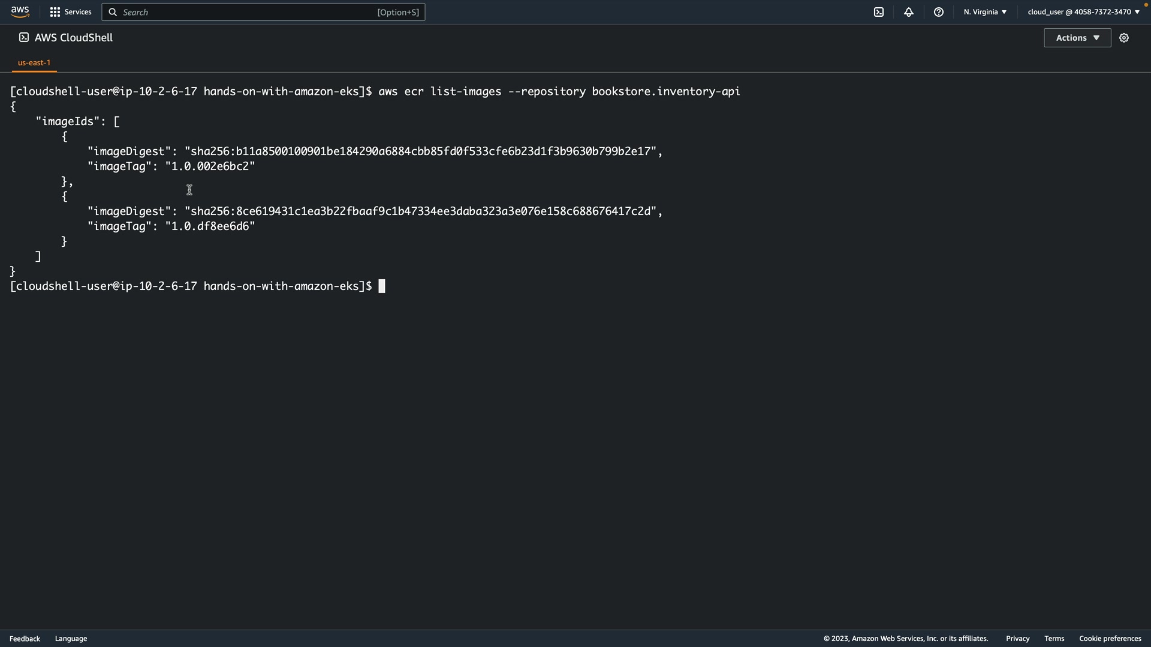Open CloudShell settings gear
This screenshot has width=1151, height=647.
[x=1123, y=38]
